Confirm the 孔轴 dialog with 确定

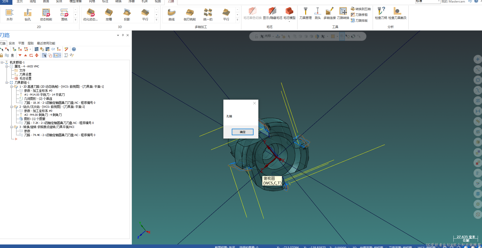(x=243, y=132)
